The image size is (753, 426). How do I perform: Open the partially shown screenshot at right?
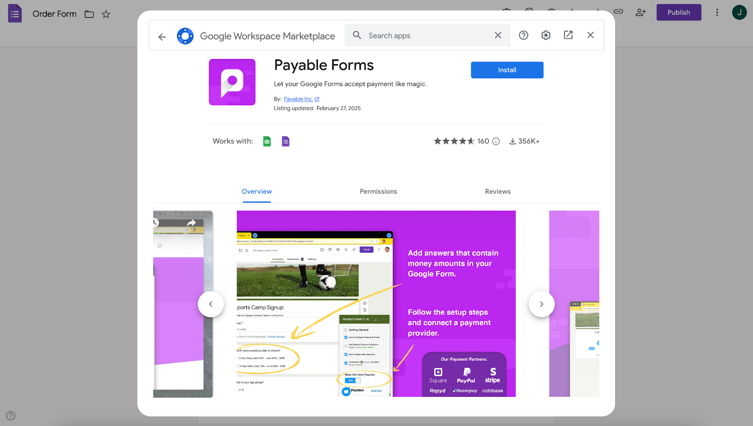point(574,303)
